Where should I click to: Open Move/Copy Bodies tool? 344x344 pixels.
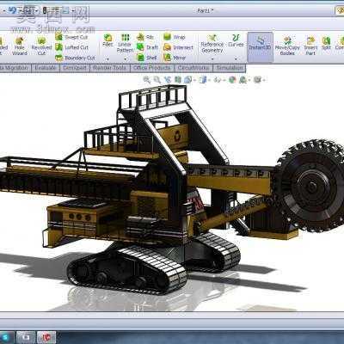pyautogui.click(x=287, y=46)
